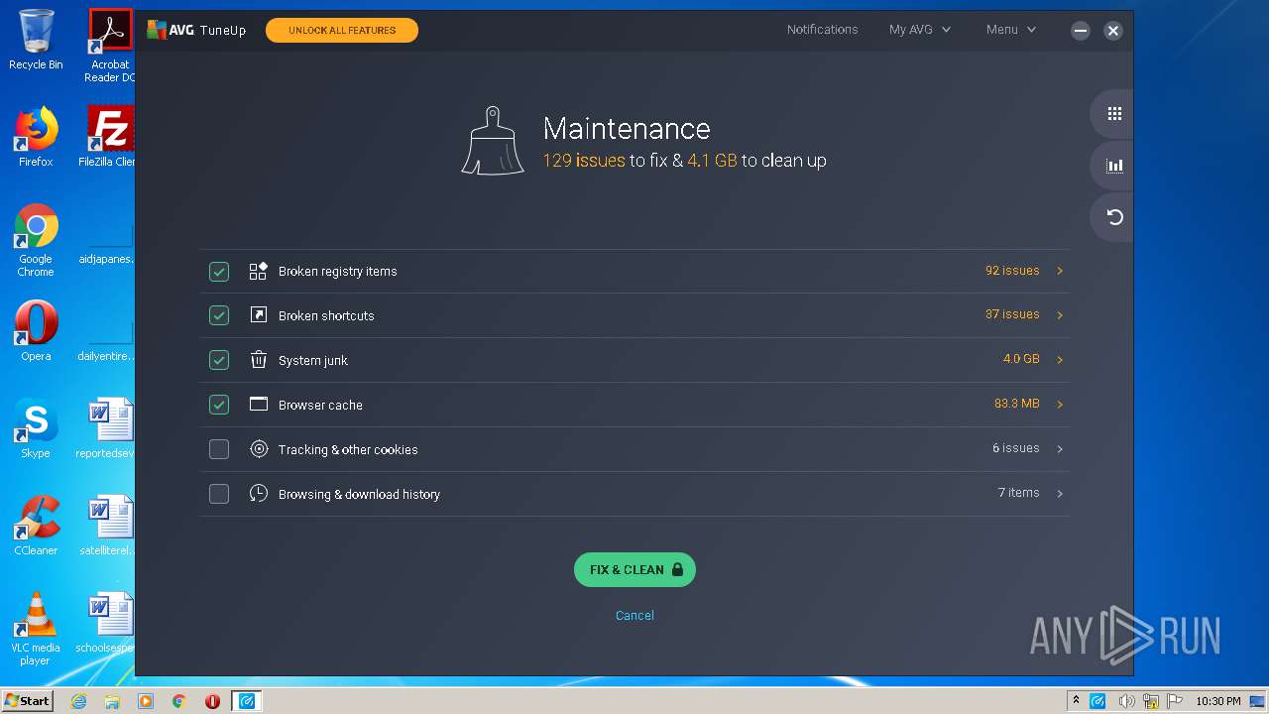The height and width of the screenshot is (714, 1269).
Task: Expand Broken shortcuts details arrow
Action: coord(1060,315)
